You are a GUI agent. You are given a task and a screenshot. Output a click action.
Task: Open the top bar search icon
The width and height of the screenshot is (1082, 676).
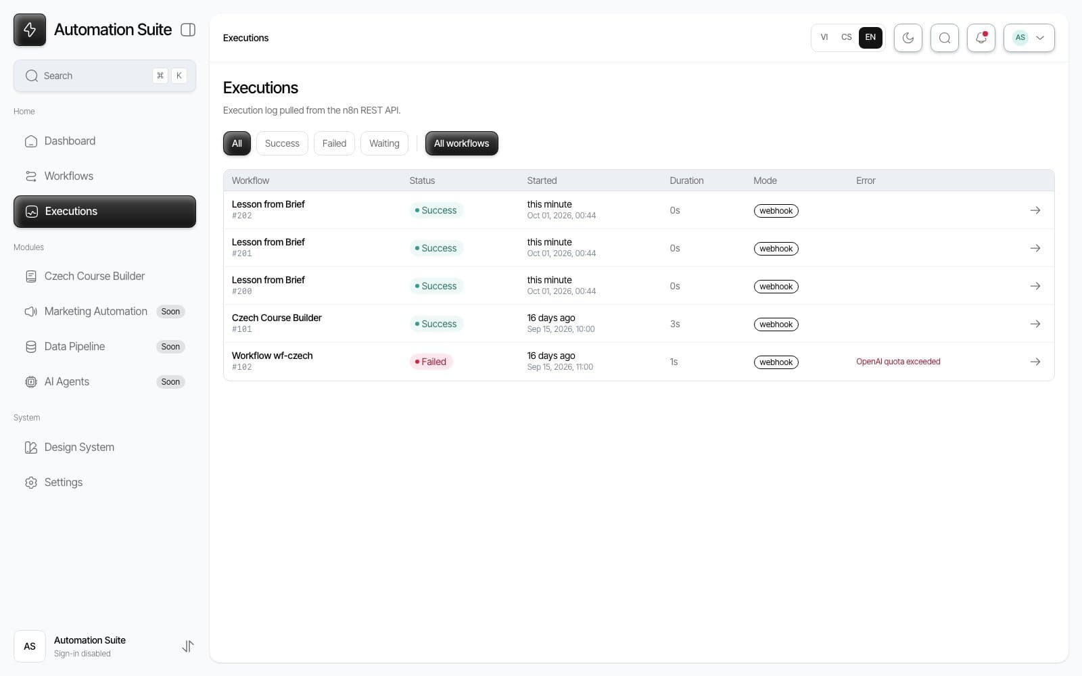pyautogui.click(x=944, y=38)
